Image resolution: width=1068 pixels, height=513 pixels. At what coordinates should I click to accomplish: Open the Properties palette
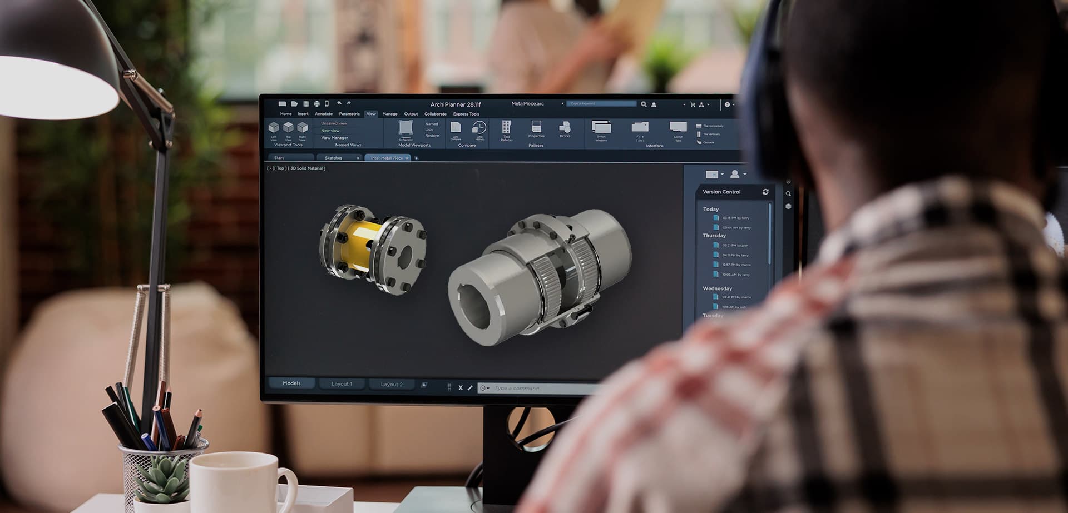536,128
